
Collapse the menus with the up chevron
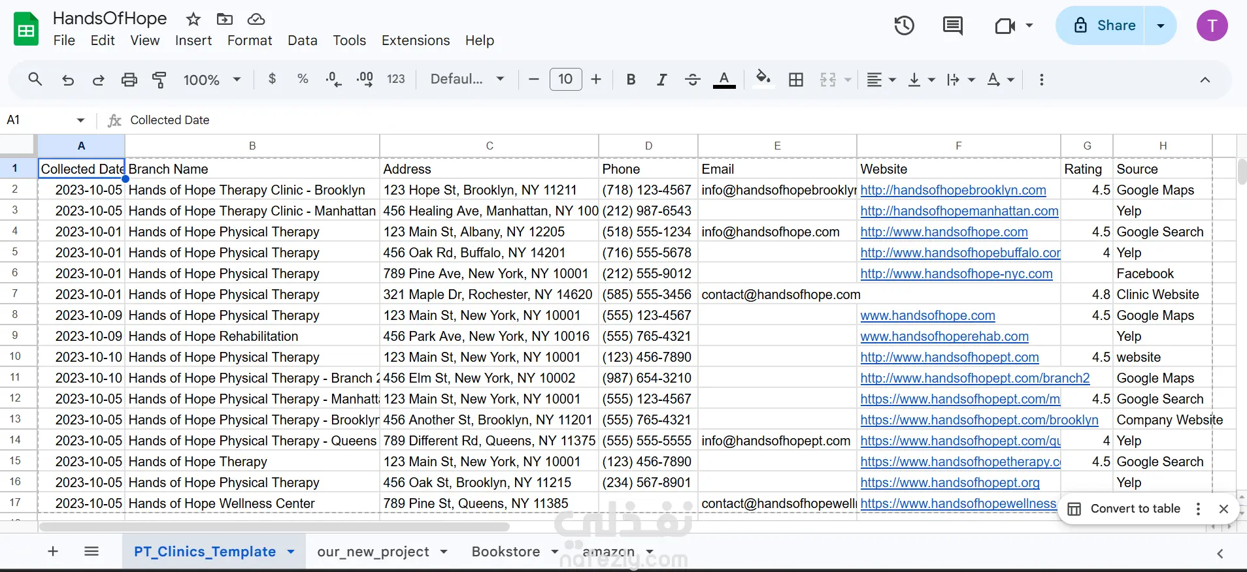click(x=1205, y=80)
